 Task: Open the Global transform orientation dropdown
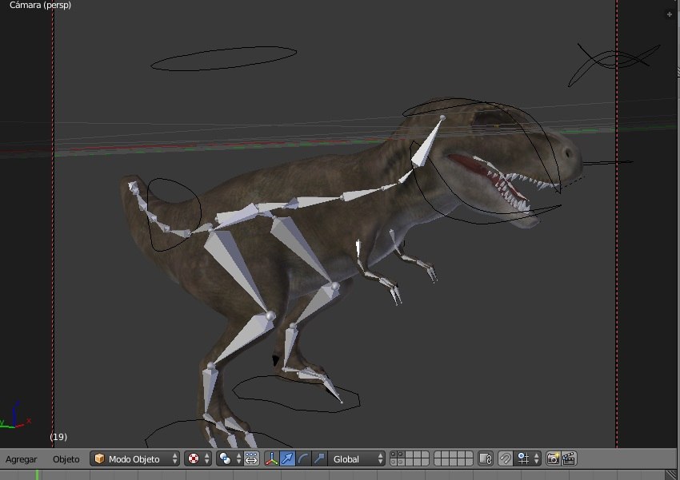pyautogui.click(x=353, y=458)
